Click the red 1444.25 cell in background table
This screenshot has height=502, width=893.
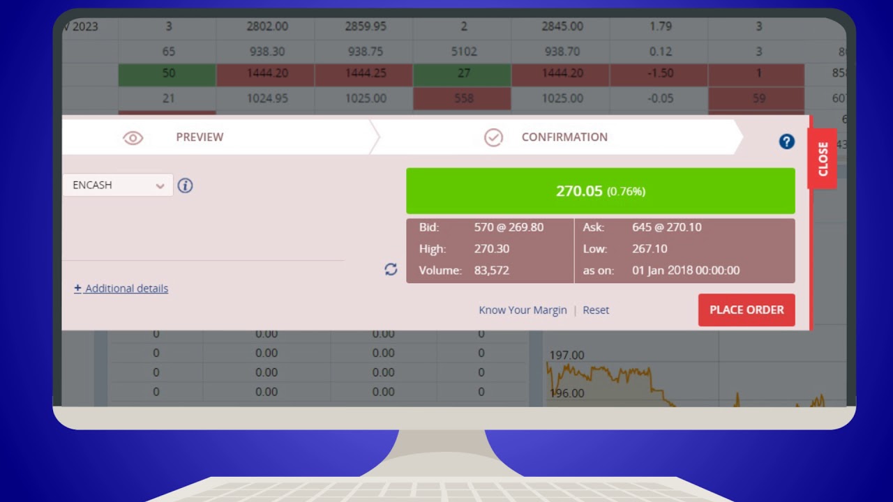364,73
